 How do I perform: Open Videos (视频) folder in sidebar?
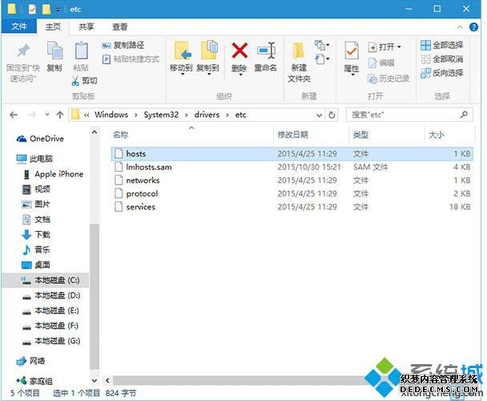point(36,189)
